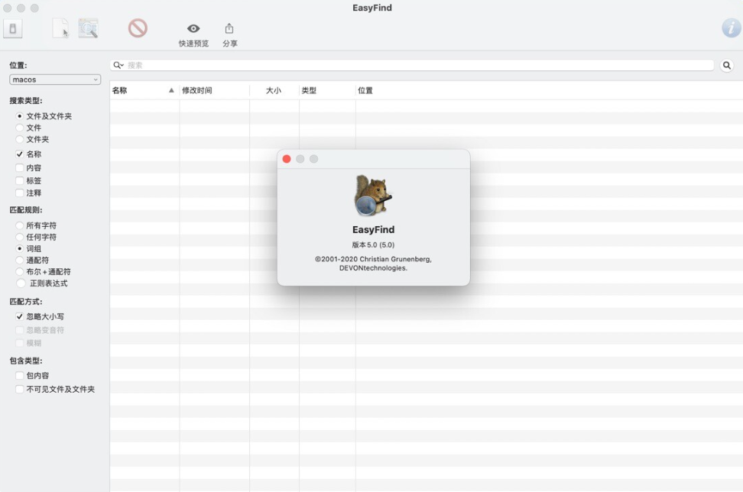Sort by 类型 column header
743x492 pixels.
point(327,90)
